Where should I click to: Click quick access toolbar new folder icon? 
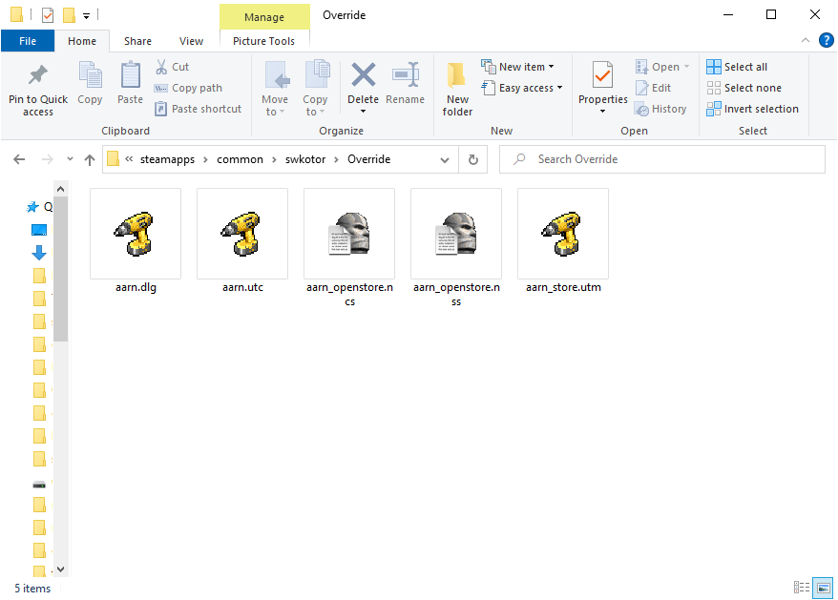[69, 15]
